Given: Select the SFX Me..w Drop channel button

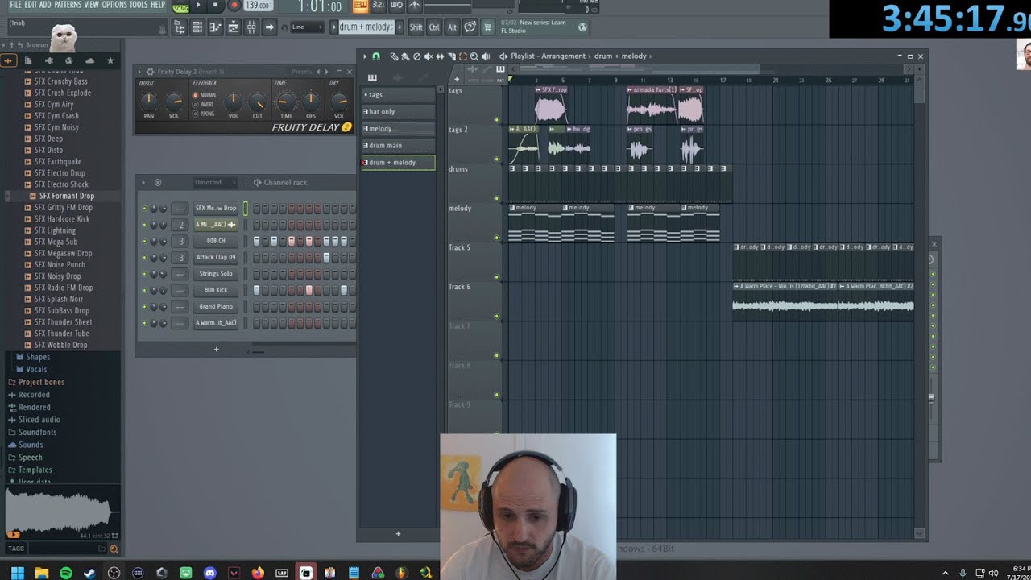Looking at the screenshot, I should pyautogui.click(x=216, y=208).
